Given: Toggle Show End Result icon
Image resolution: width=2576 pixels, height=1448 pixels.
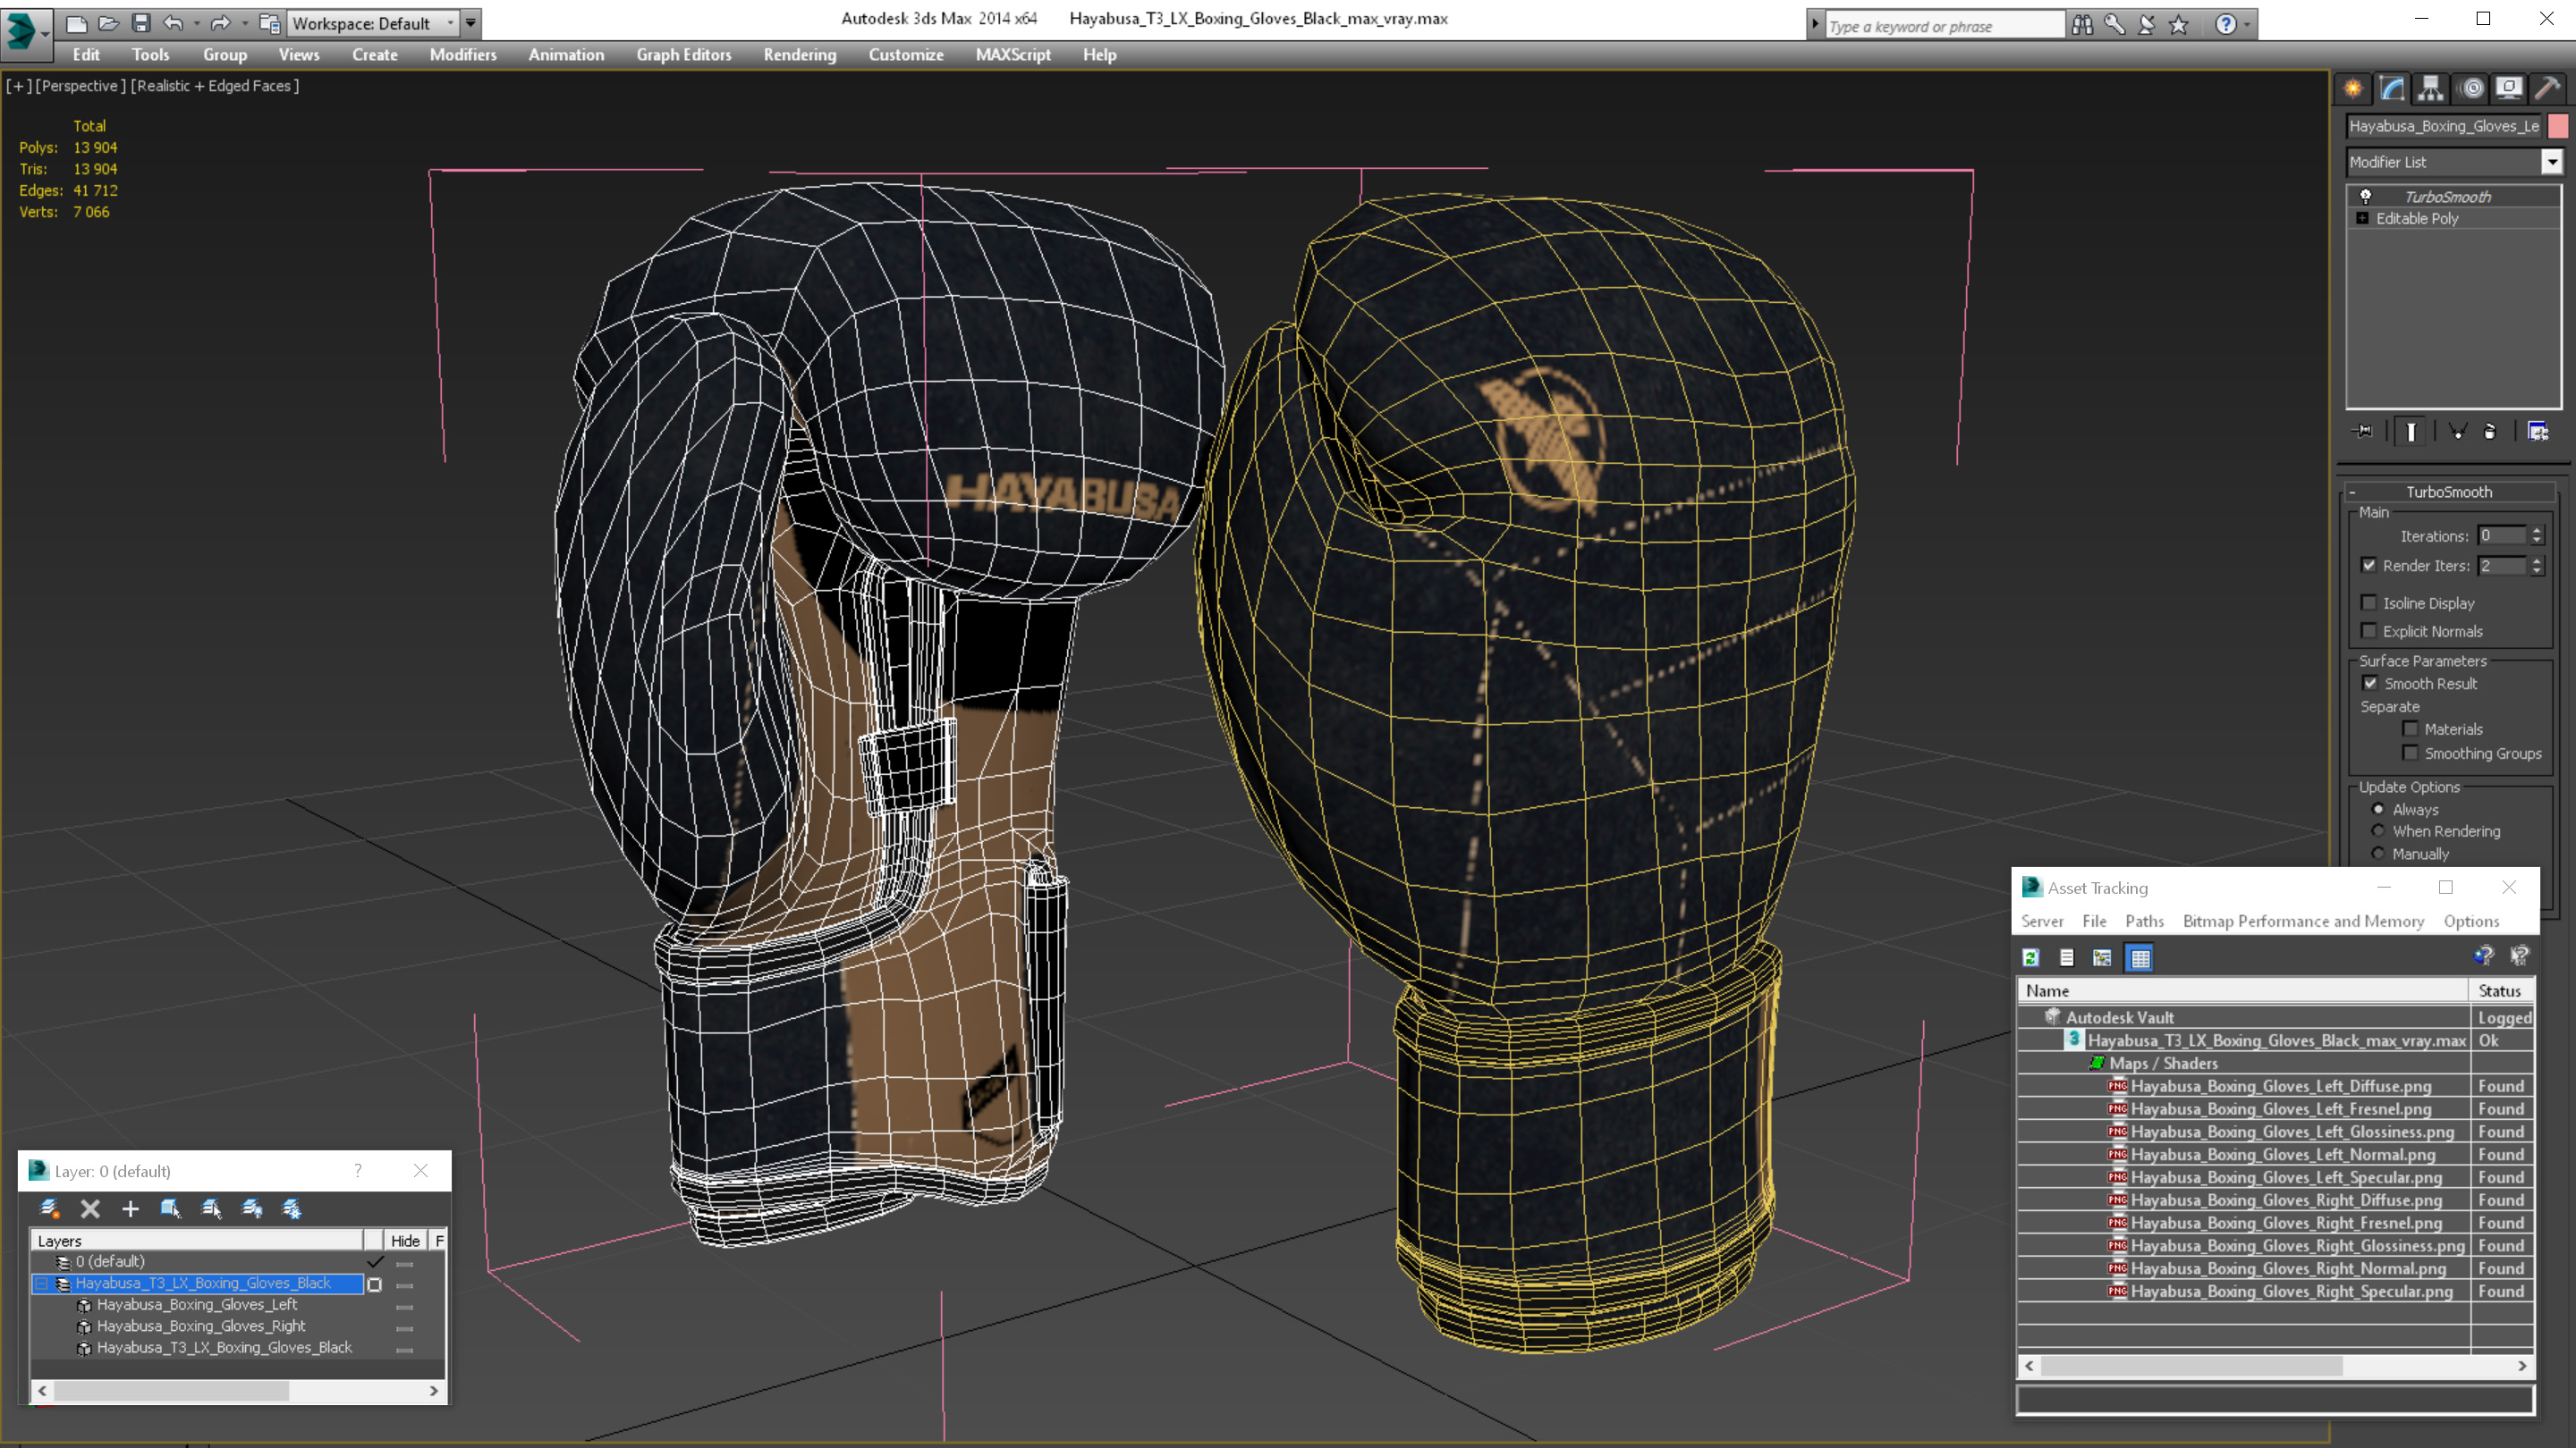Looking at the screenshot, I should (2411, 432).
